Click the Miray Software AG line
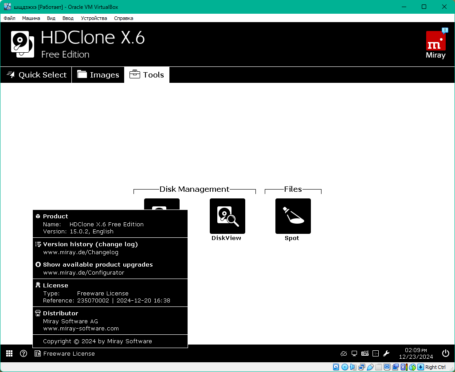The width and height of the screenshot is (455, 372). click(x=71, y=322)
